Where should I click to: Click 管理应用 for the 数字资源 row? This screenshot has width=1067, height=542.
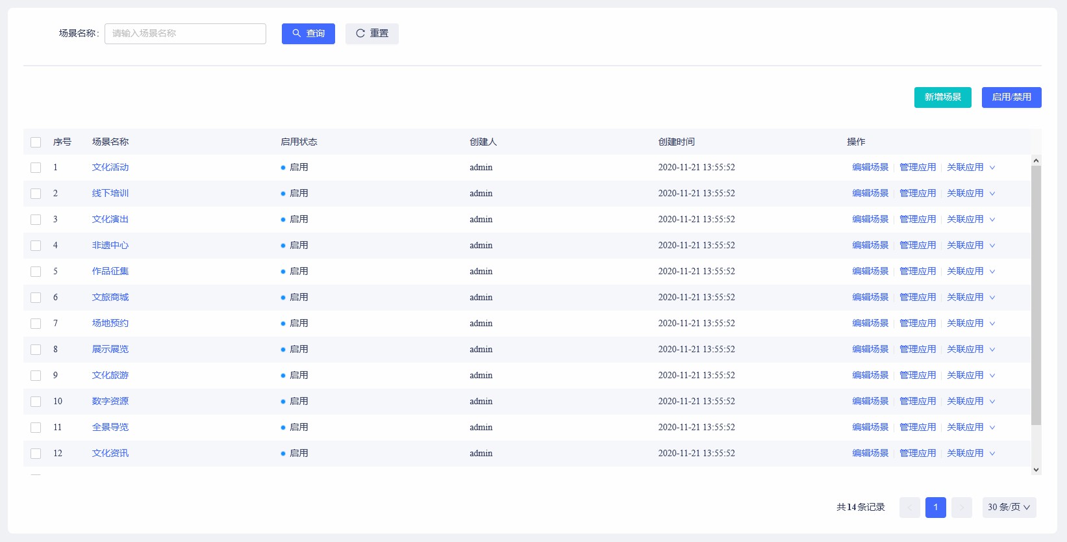pyautogui.click(x=918, y=401)
